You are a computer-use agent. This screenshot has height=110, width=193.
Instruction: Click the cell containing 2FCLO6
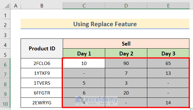point(42,63)
